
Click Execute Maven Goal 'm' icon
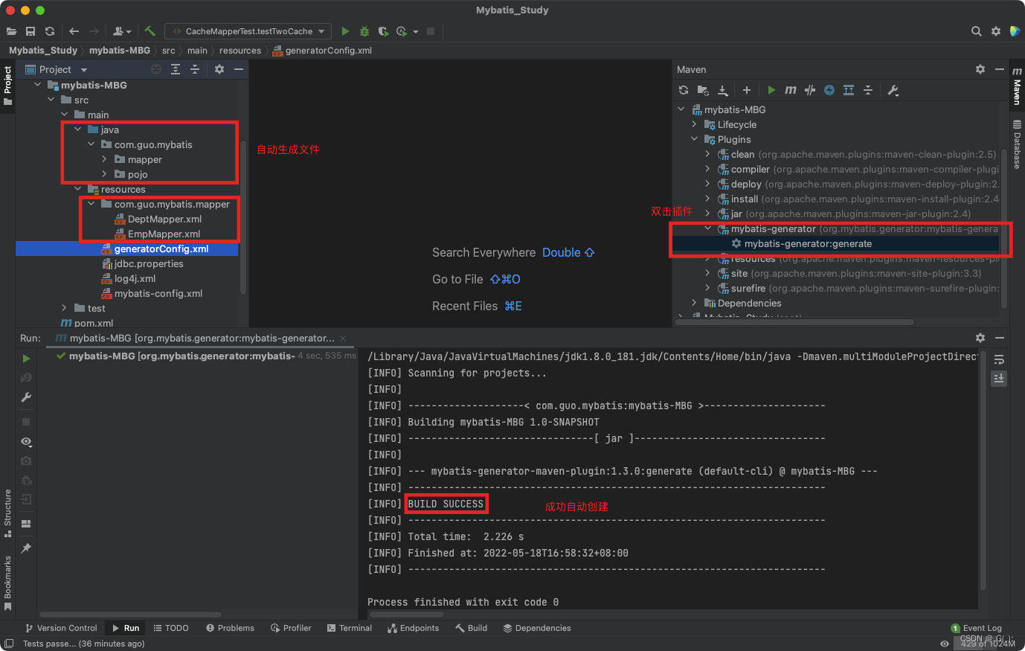[x=791, y=90]
